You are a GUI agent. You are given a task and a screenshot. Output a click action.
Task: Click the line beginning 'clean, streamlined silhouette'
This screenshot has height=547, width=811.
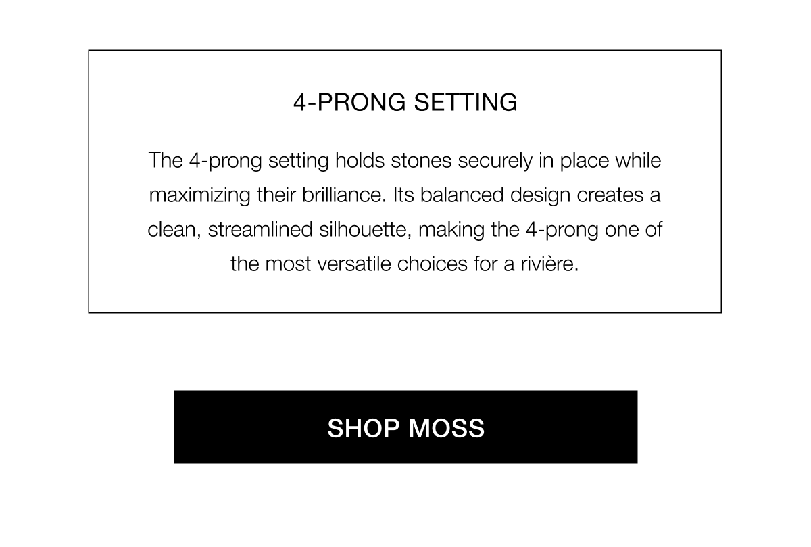(405, 230)
